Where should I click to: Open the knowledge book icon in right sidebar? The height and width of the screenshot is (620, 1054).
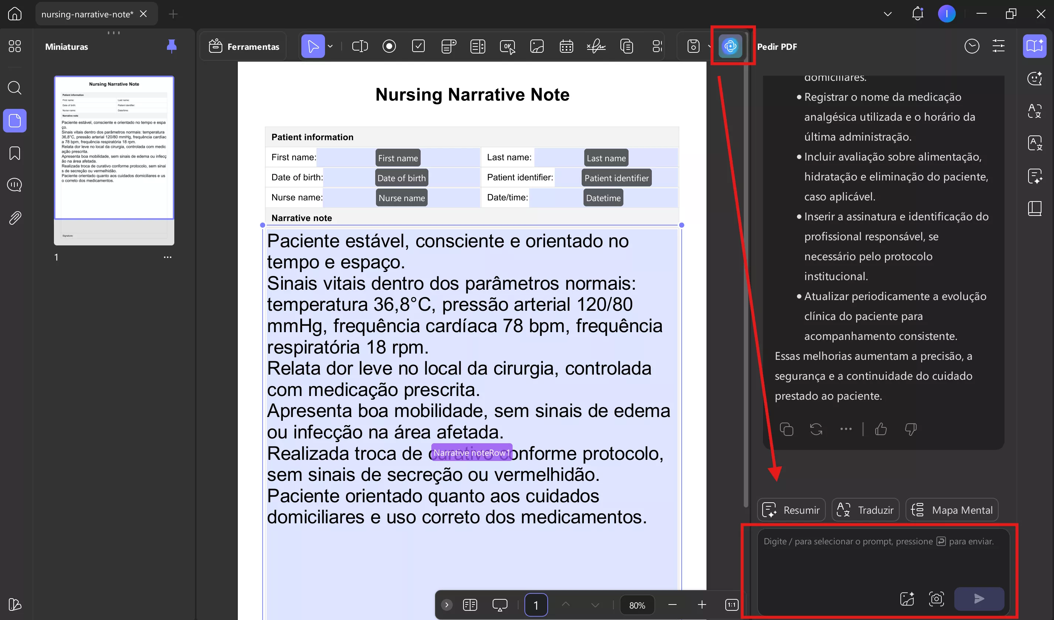coord(1034,208)
